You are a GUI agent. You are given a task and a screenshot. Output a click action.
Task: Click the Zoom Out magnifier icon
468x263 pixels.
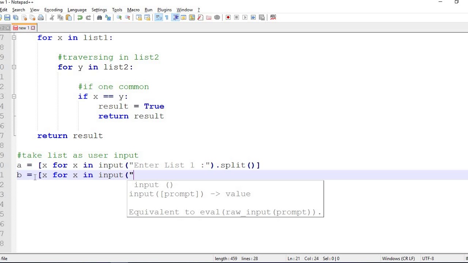pos(127,17)
